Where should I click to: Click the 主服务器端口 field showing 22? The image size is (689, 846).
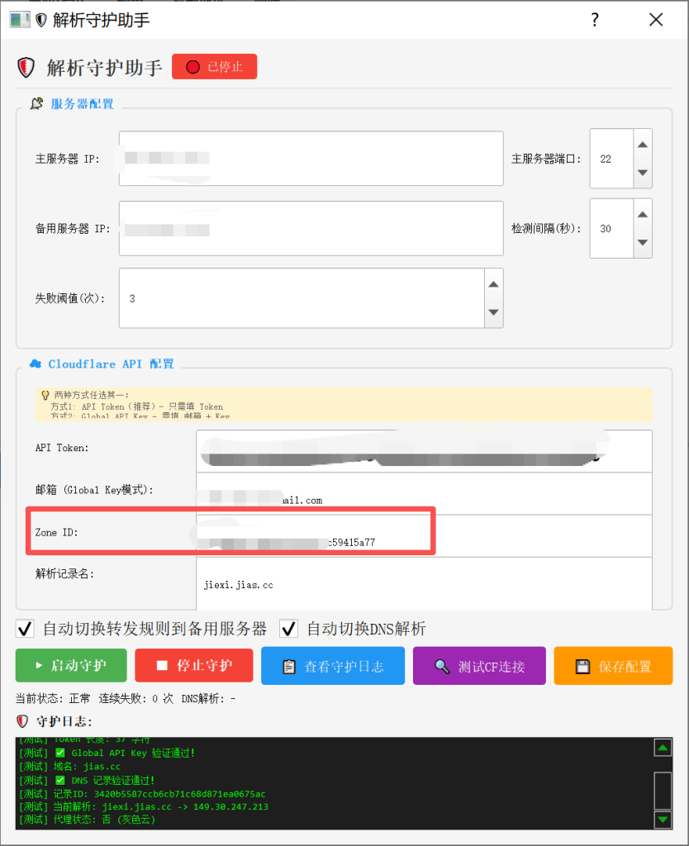coord(612,159)
